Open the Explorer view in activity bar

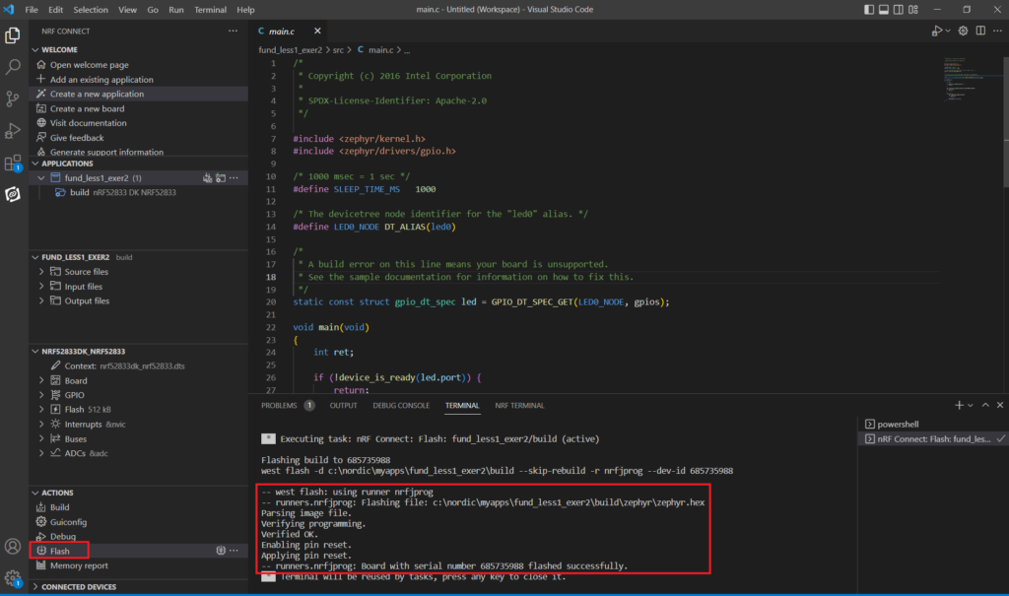[13, 35]
